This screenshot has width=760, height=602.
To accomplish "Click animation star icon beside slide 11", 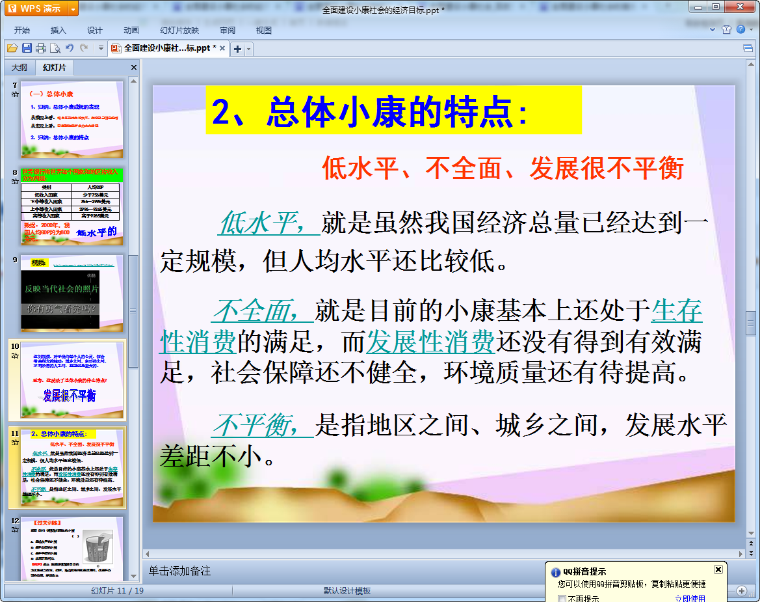I will point(15,443).
